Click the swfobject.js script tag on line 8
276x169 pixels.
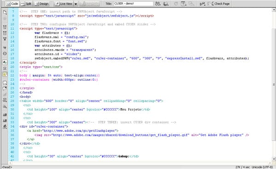pyautogui.click(x=86, y=16)
